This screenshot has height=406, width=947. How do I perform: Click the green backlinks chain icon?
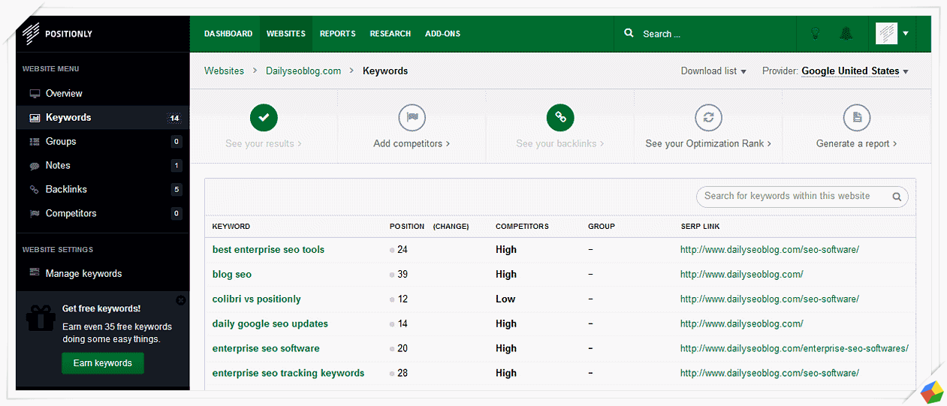(x=560, y=117)
